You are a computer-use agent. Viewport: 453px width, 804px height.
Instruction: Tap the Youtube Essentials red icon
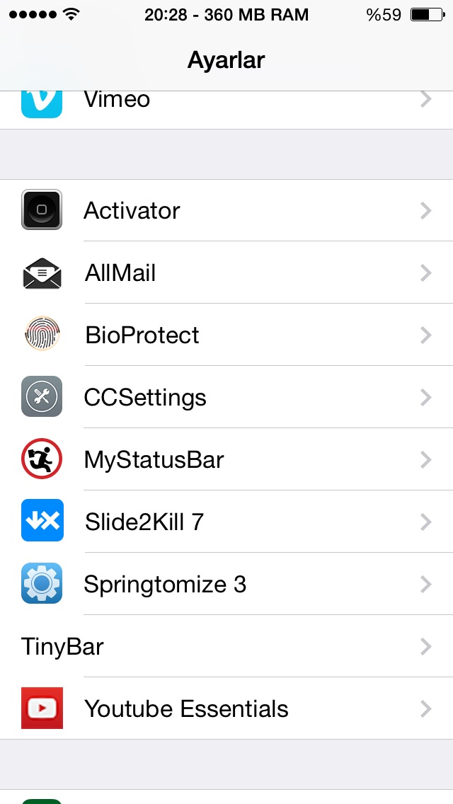42,708
